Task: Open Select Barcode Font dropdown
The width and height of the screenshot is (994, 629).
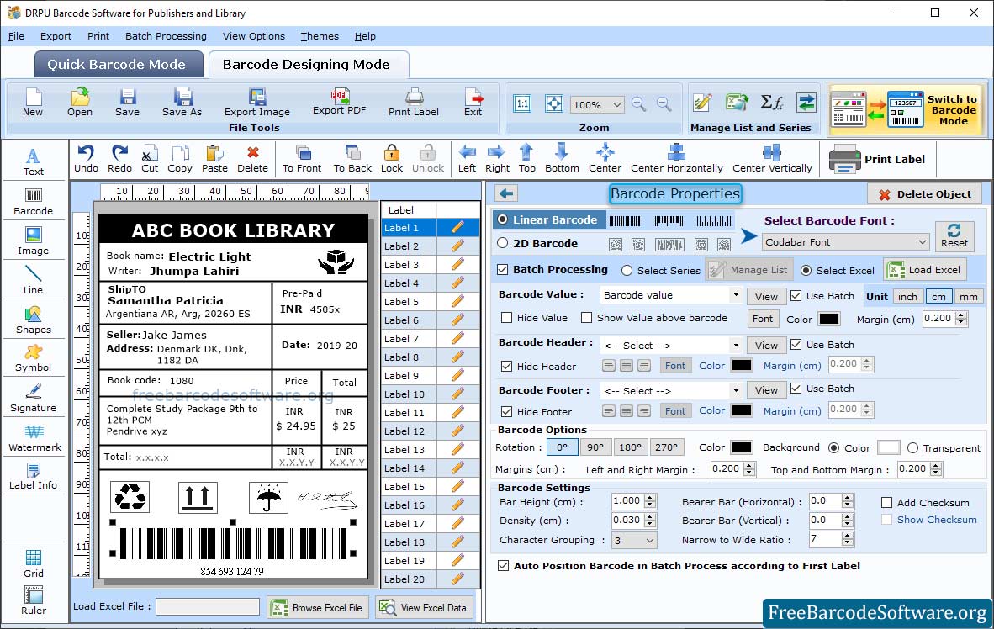Action: (846, 242)
